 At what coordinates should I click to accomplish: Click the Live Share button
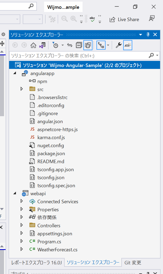point(124,19)
